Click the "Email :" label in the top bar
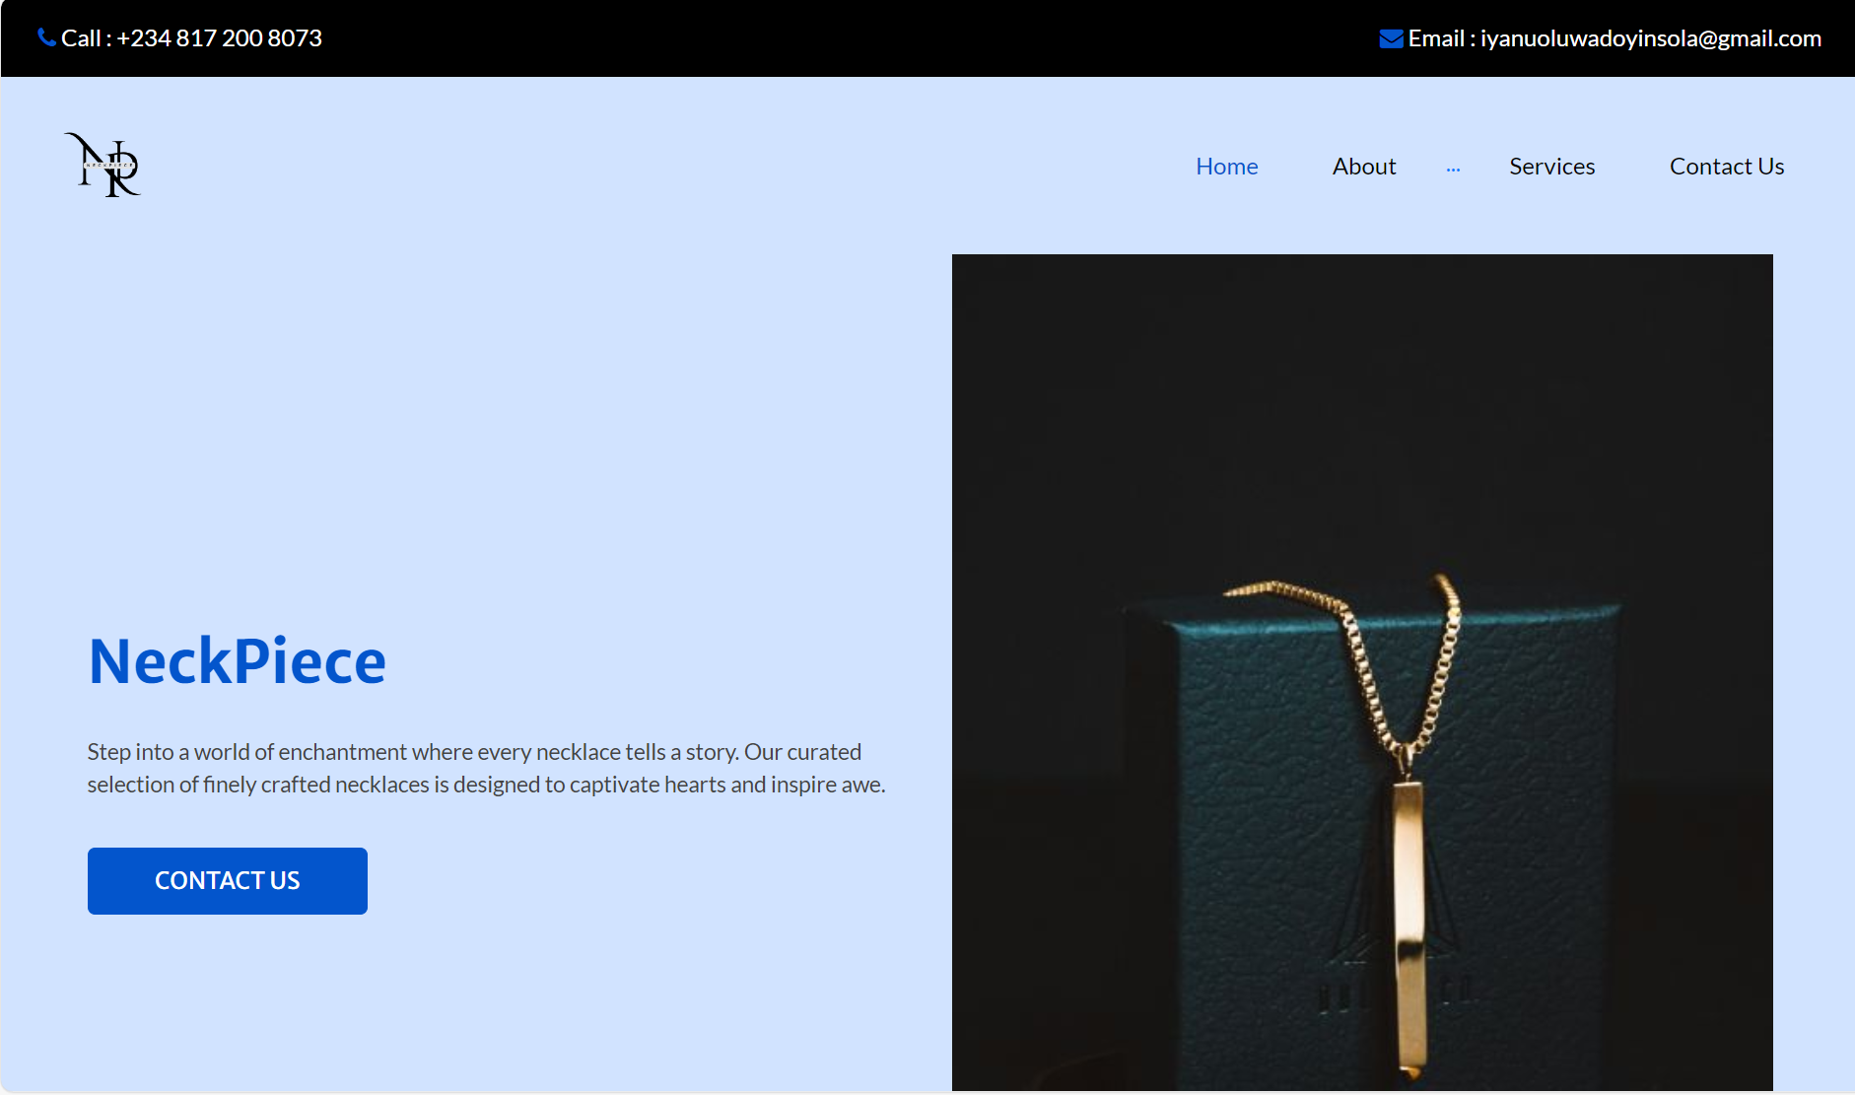 coord(1441,38)
